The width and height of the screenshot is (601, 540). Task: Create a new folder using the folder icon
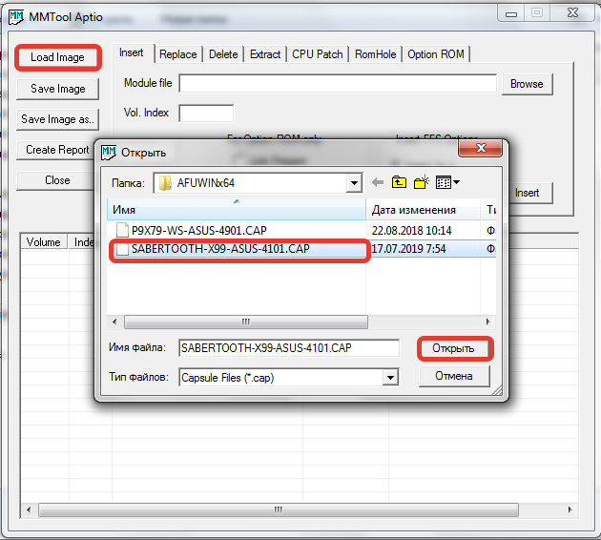(422, 182)
